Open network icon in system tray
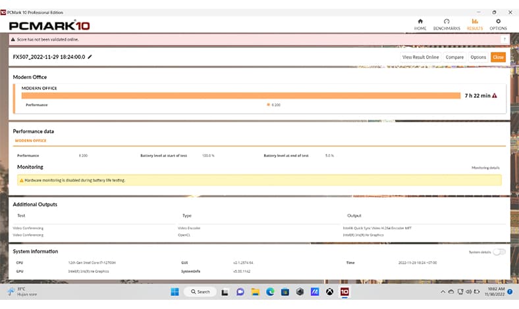The image size is (519, 309). click(460, 292)
